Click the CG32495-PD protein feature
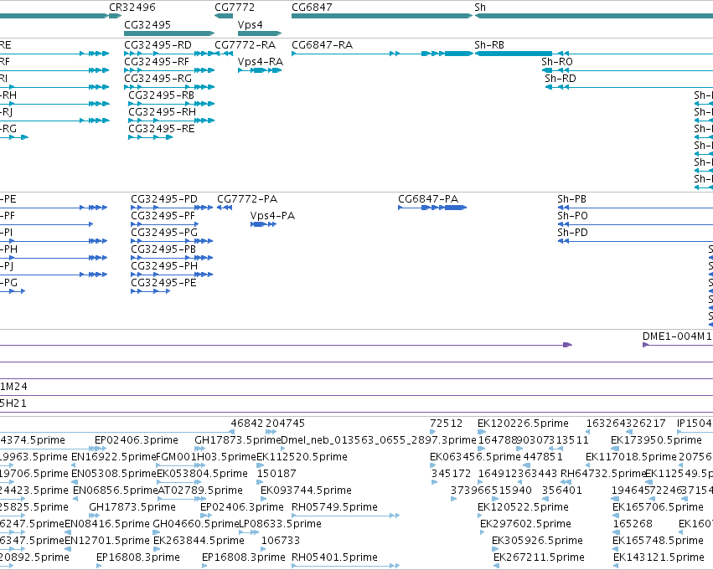The width and height of the screenshot is (713, 570). 172,208
